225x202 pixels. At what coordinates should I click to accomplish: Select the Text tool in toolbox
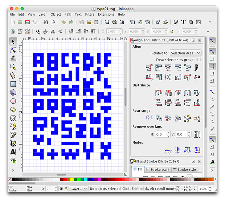(x=13, y=152)
